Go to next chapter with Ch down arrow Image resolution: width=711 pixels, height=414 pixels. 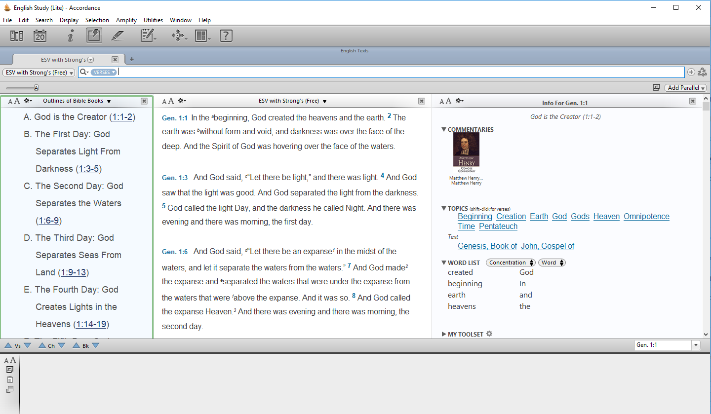click(61, 345)
